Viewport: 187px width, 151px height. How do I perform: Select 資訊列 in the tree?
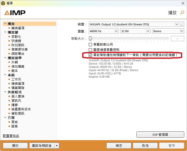pos(16,101)
